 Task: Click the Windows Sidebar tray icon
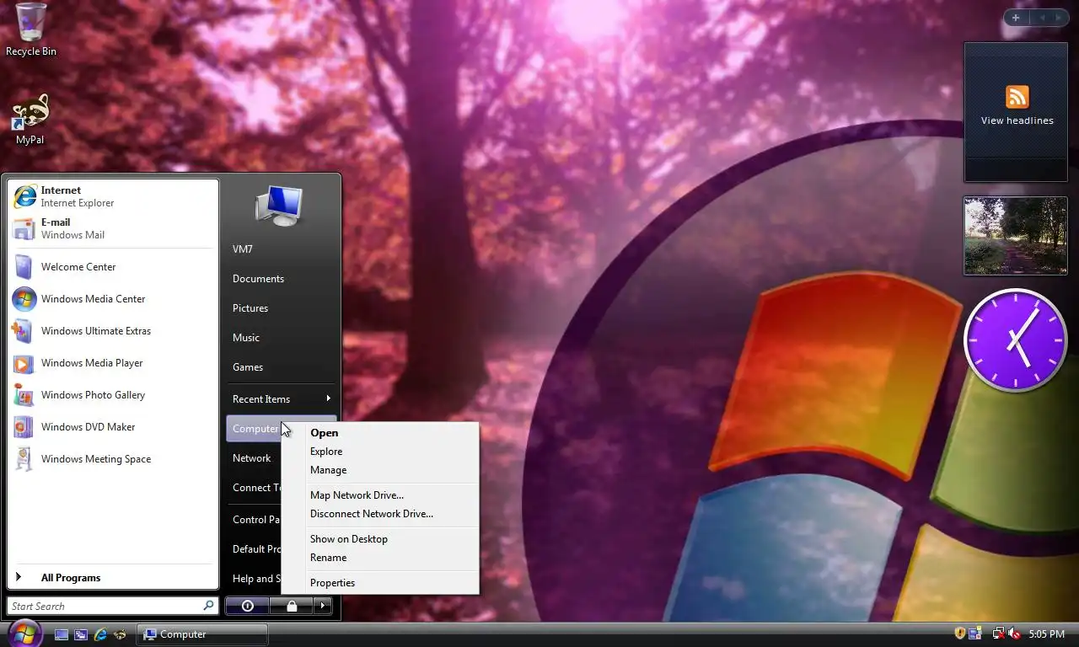click(975, 634)
